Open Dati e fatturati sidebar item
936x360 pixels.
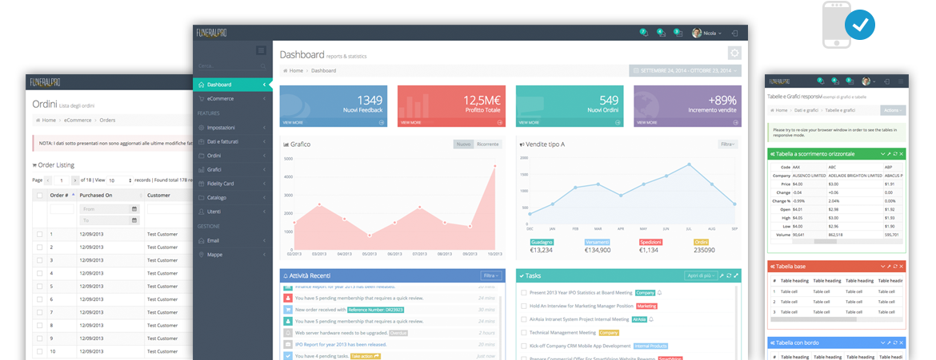(x=232, y=141)
